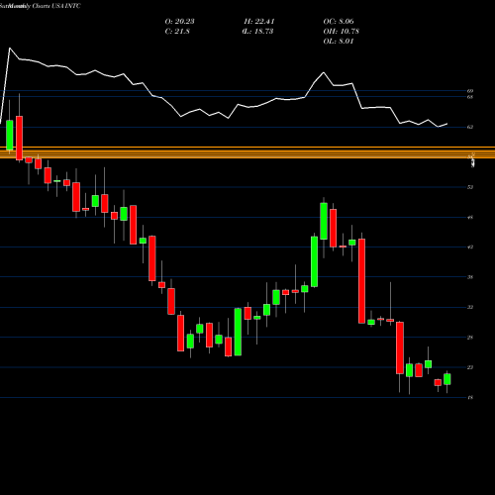Click the 62 price axis label

click(x=470, y=127)
